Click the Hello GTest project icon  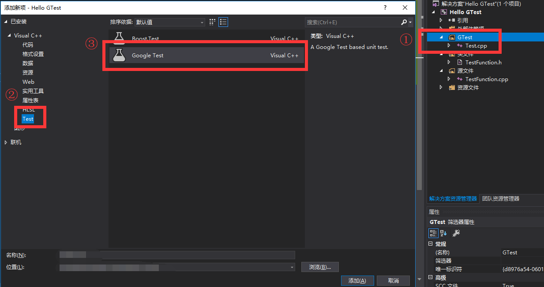(444, 12)
